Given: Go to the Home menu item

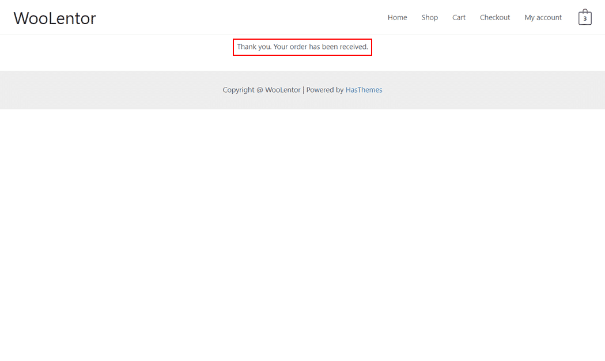Looking at the screenshot, I should click(397, 17).
